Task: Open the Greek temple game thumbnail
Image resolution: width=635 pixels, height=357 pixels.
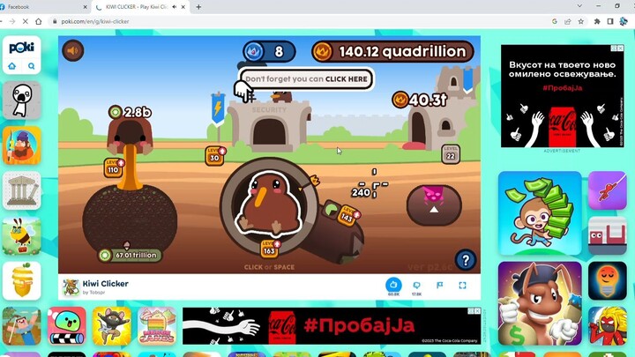Action: 22,190
